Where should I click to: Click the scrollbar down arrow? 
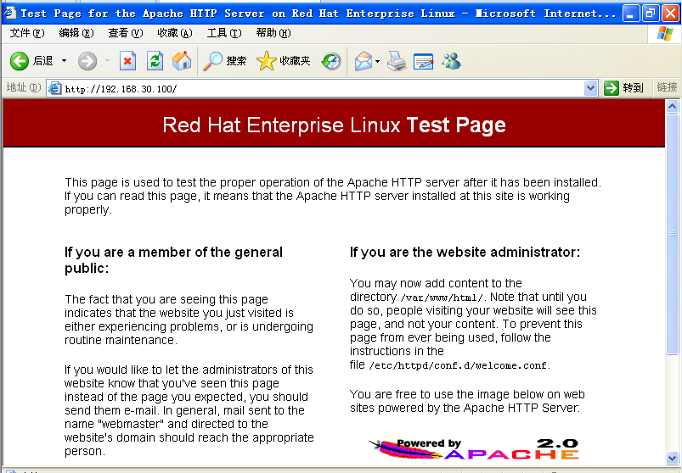click(672, 458)
